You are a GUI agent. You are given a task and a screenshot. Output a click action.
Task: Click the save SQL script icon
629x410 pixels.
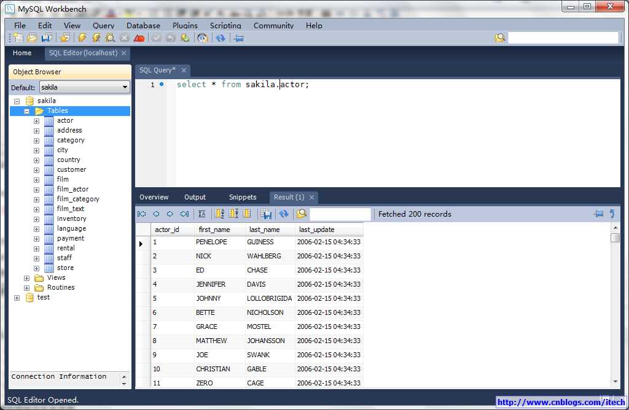point(47,38)
